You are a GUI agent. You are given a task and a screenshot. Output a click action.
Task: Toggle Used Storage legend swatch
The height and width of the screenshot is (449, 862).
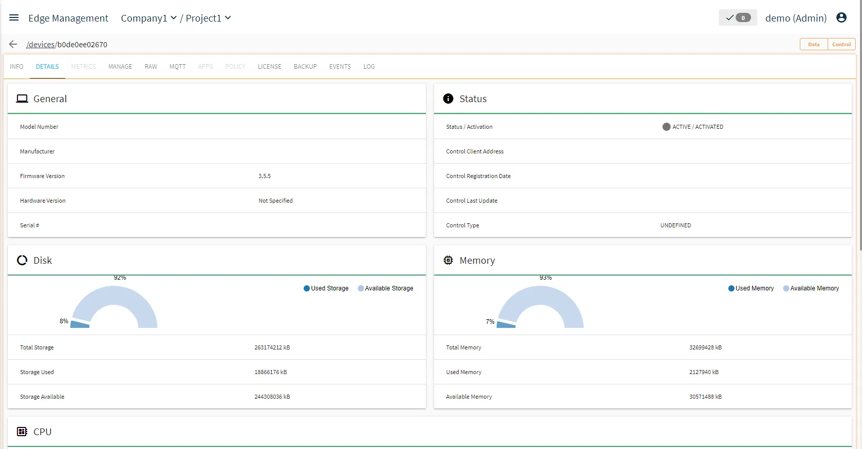(307, 288)
